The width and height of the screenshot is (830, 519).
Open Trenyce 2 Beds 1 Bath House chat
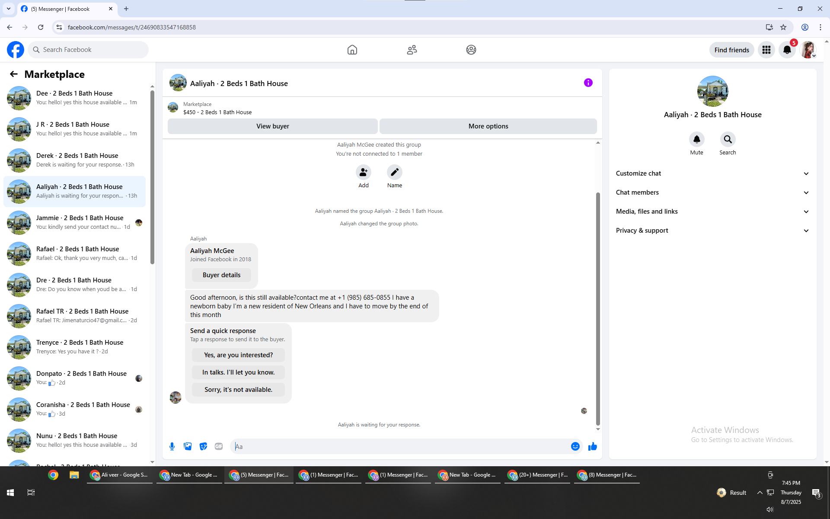pos(74,347)
